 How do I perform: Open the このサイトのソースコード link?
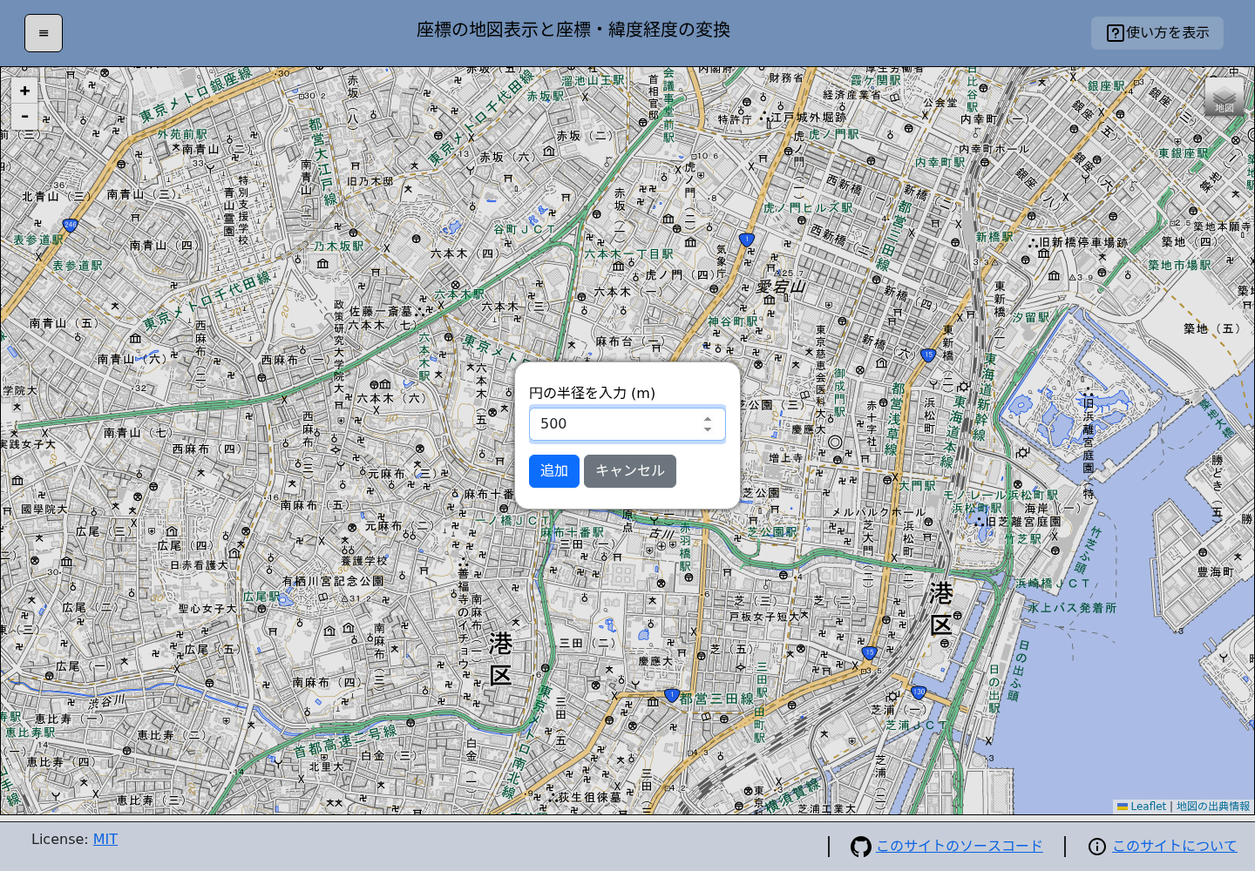coord(960,846)
